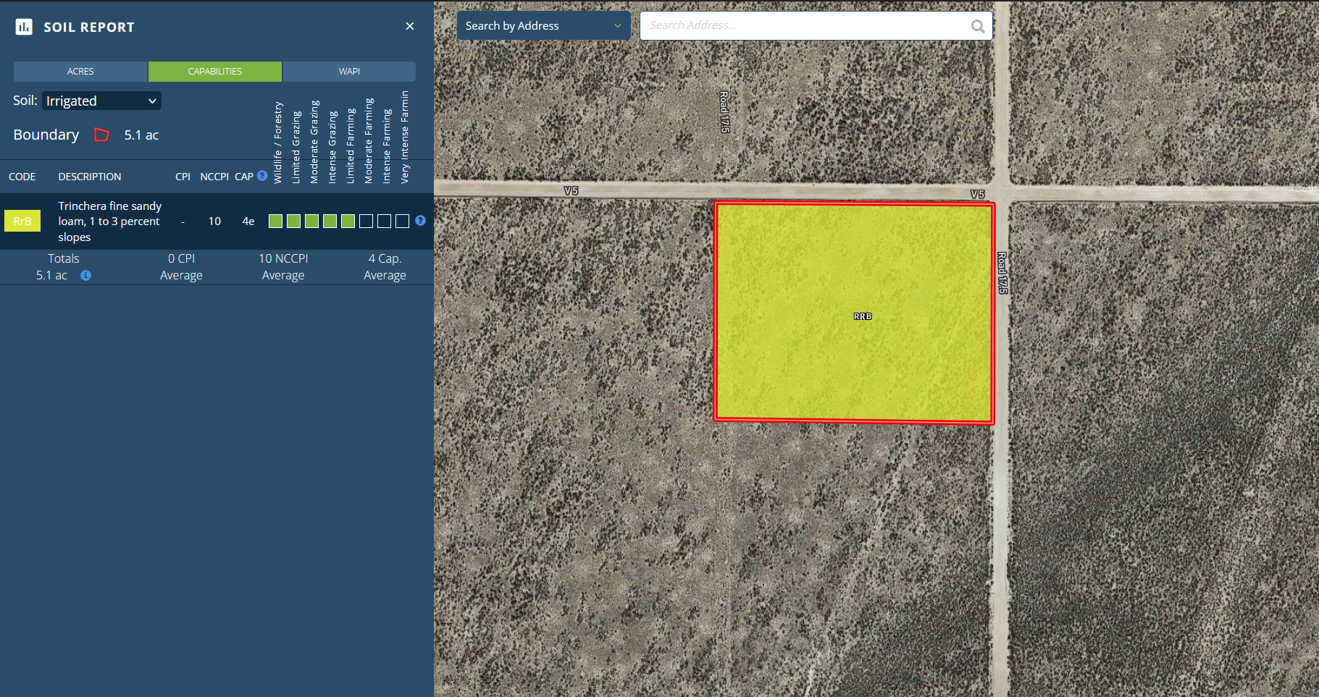
Task: Click the empty Very Intense Farming capability box
Action: (402, 221)
